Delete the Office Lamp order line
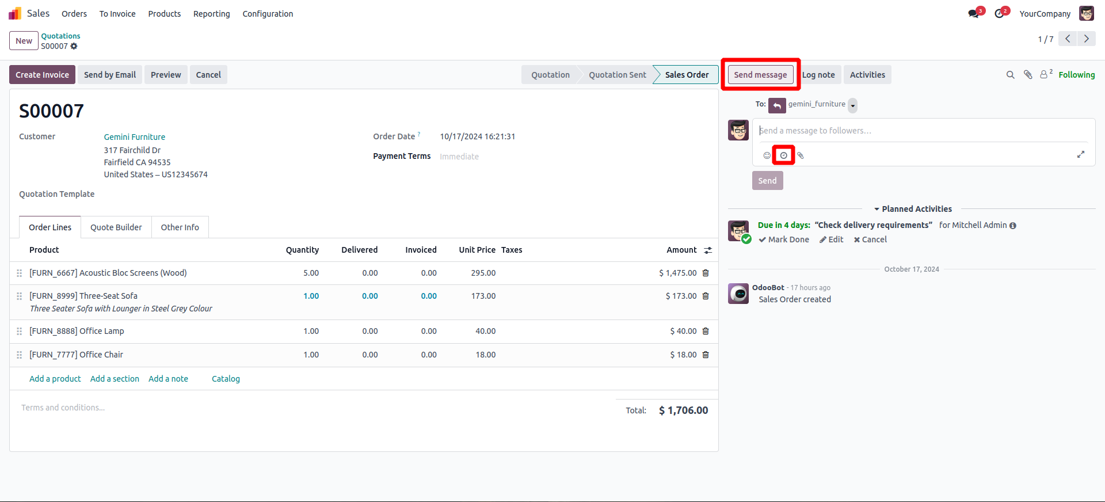 pos(706,331)
